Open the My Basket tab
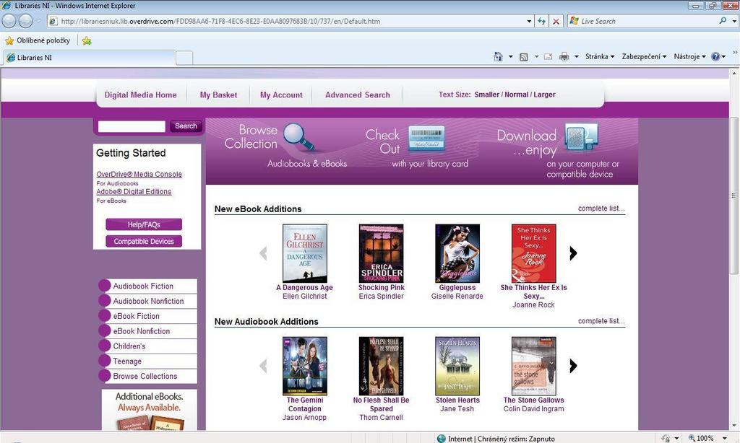The width and height of the screenshot is (740, 443). (x=218, y=95)
